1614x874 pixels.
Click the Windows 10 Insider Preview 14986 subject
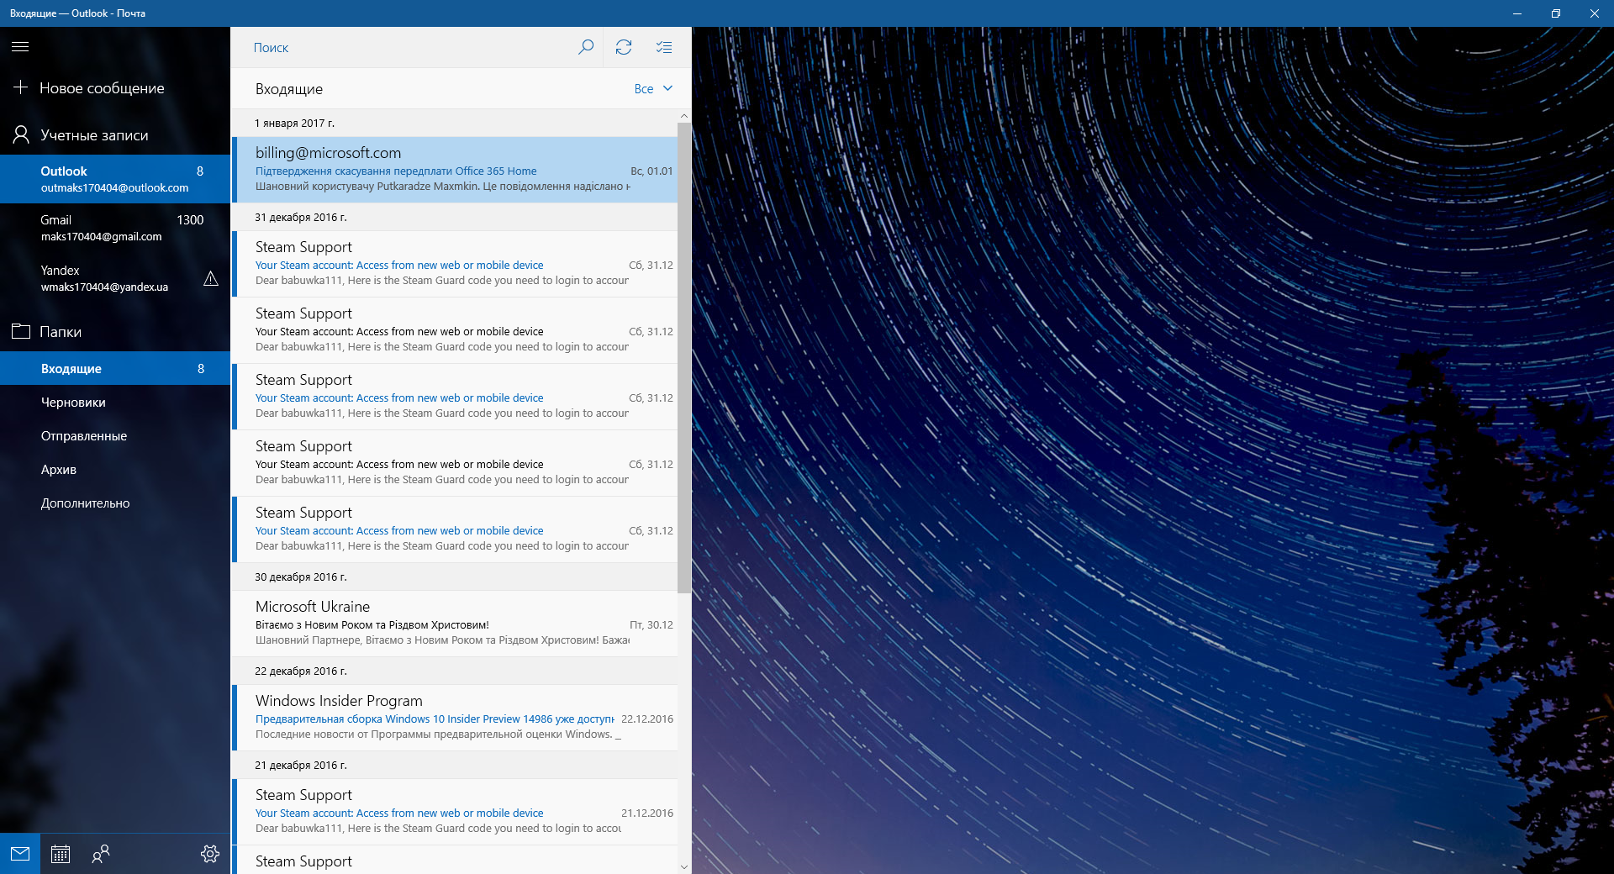(435, 719)
